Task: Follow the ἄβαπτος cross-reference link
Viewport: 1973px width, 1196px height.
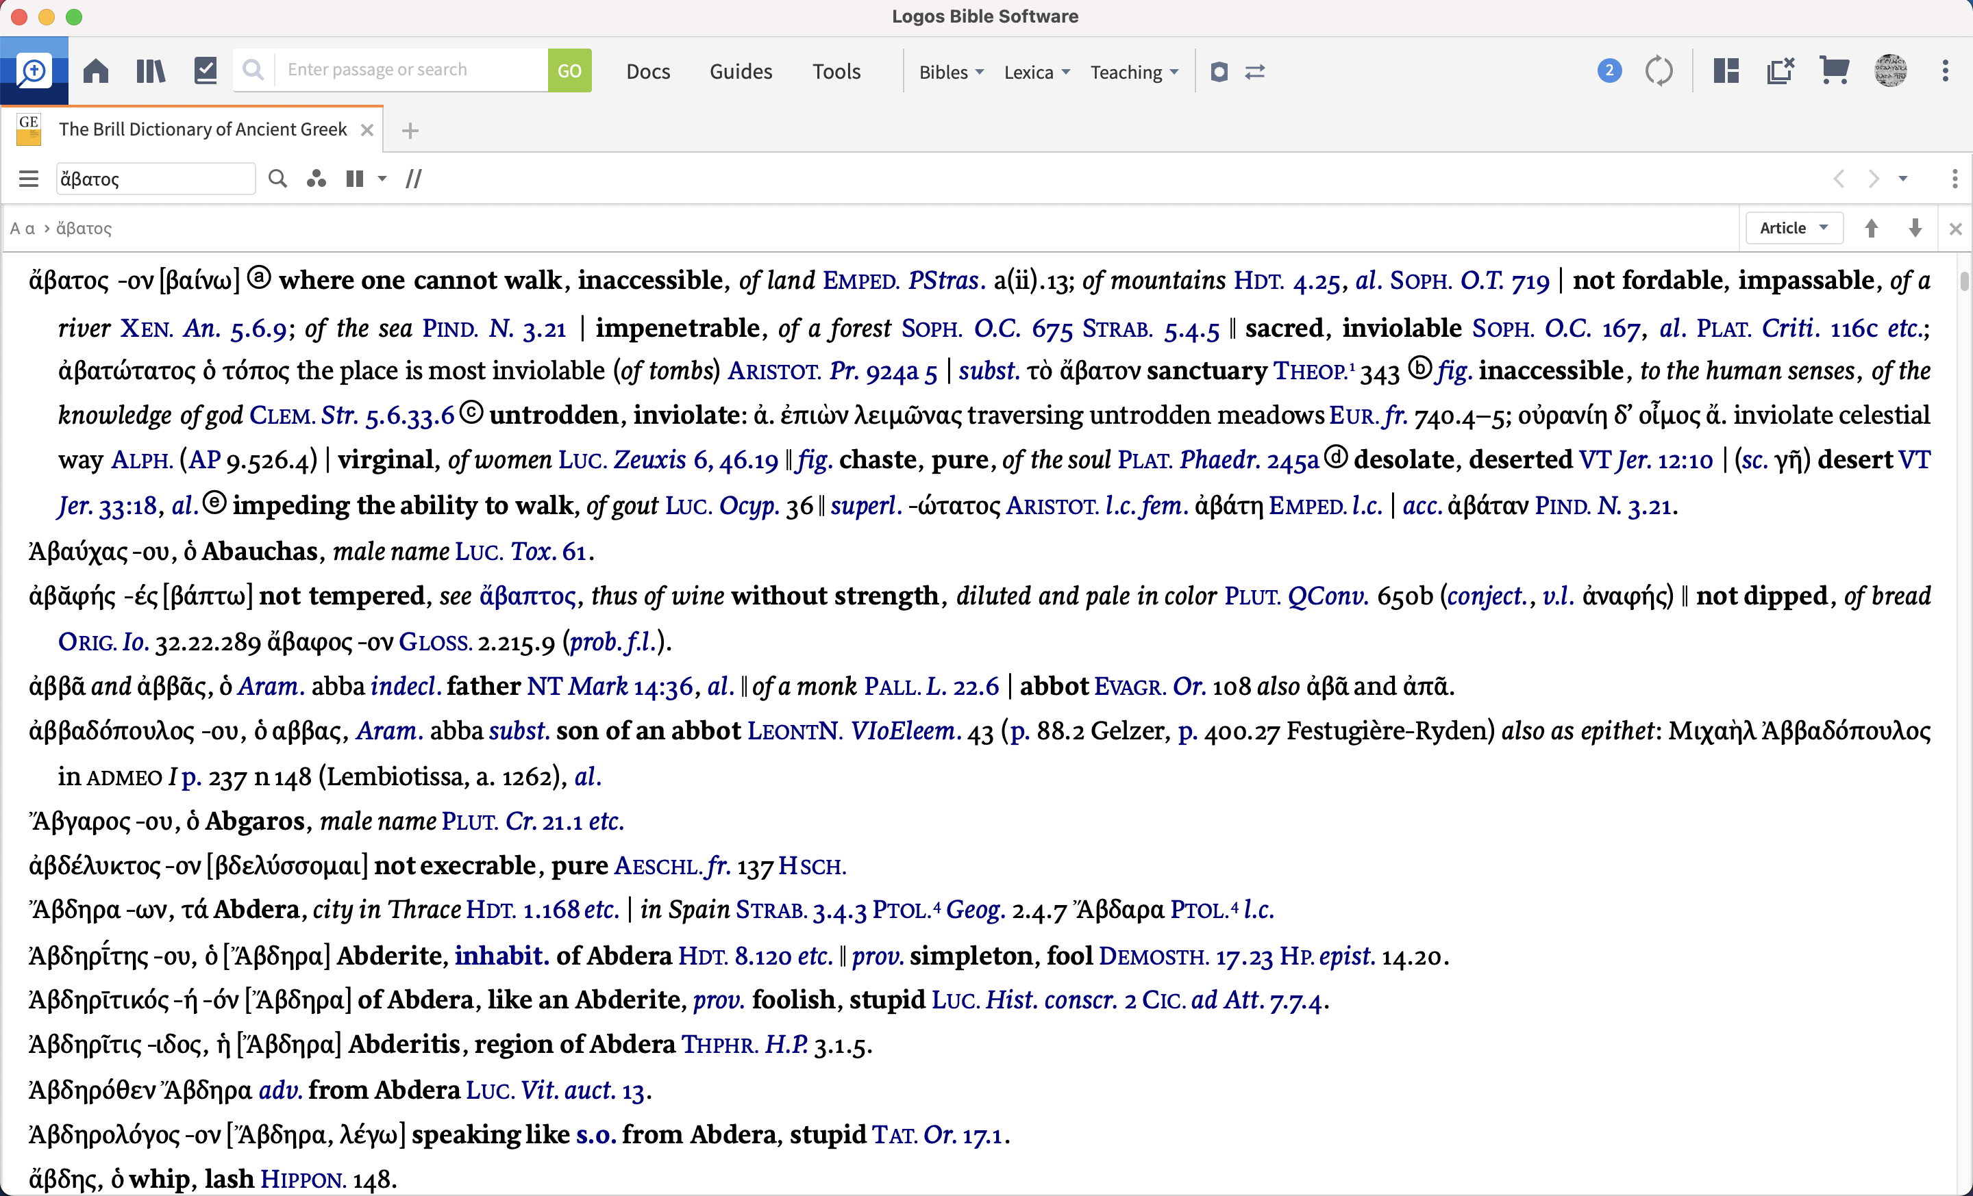Action: pyautogui.click(x=528, y=596)
